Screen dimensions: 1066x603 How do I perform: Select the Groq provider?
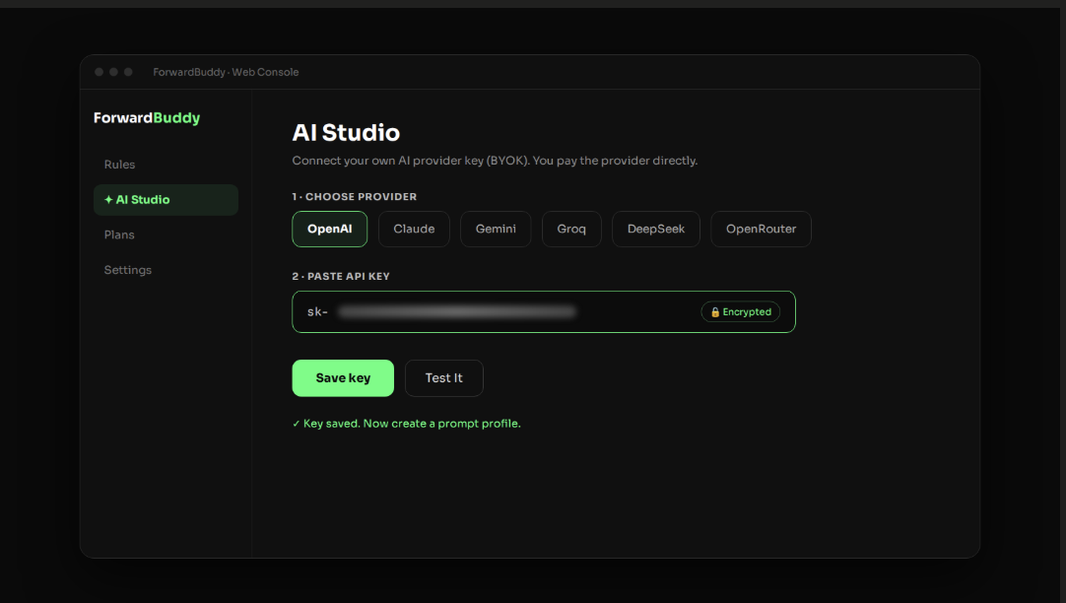[571, 230]
